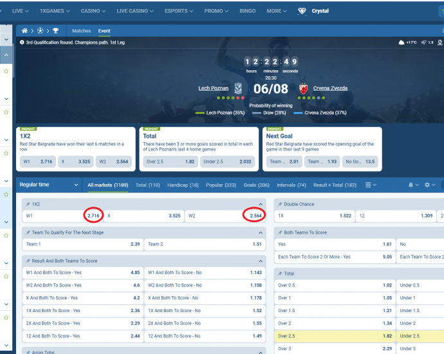Image resolution: width=444 pixels, height=354 pixels.
Task: Collapse Team To Qualify section
Action: tap(261, 232)
